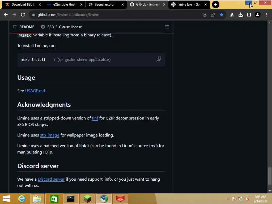Open the three-dot Chrome menu
Image resolution: width=272 pixels, height=204 pixels.
point(266,15)
